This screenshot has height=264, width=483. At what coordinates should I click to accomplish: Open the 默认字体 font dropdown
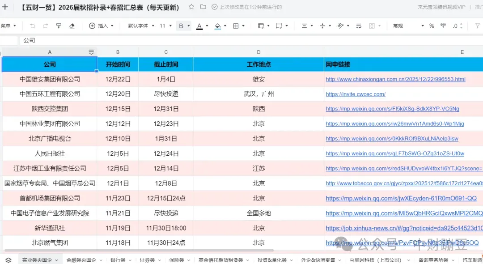141,26
